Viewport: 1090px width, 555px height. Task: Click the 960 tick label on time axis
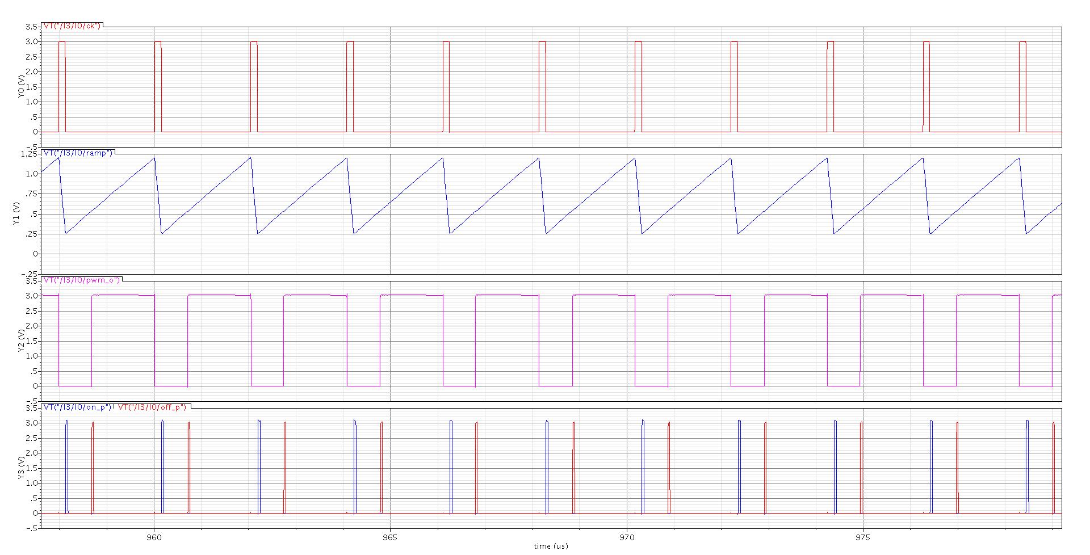154,536
